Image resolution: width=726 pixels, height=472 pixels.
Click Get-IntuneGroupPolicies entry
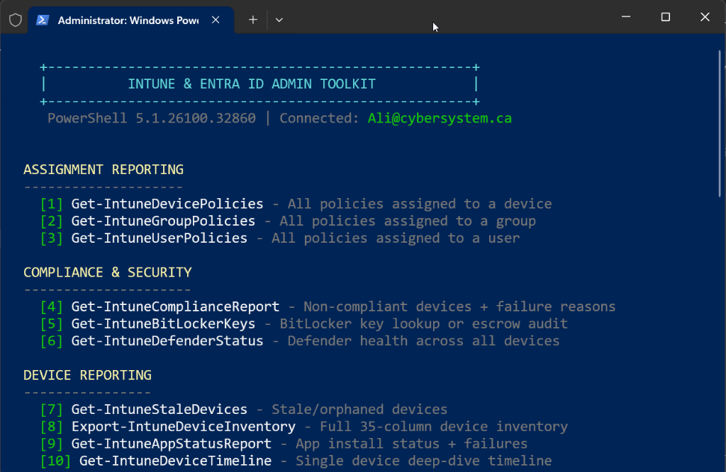coord(163,221)
